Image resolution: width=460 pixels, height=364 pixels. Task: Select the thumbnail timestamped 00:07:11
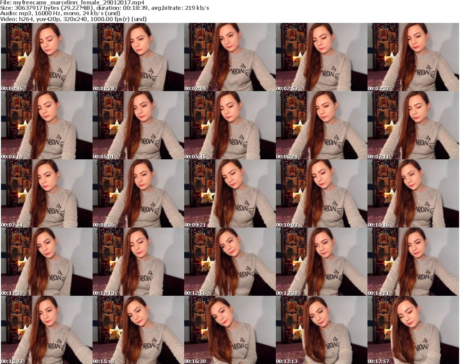(413, 125)
